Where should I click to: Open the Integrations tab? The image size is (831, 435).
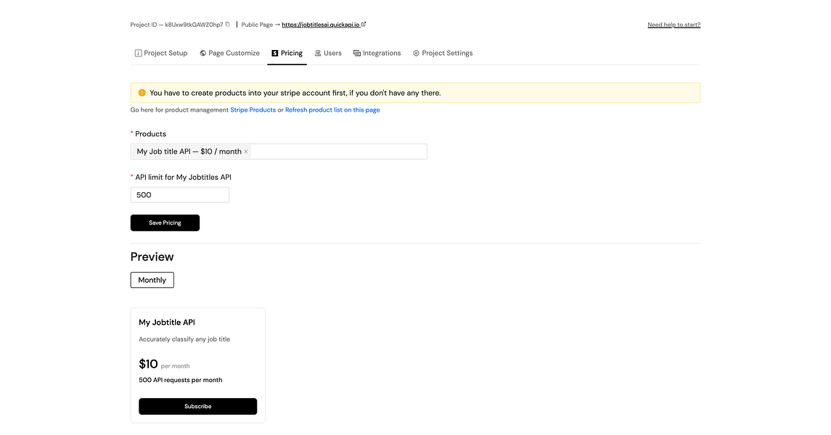tap(382, 53)
